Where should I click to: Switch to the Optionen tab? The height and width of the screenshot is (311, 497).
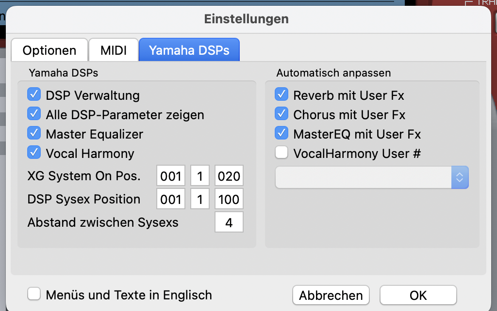pos(49,50)
